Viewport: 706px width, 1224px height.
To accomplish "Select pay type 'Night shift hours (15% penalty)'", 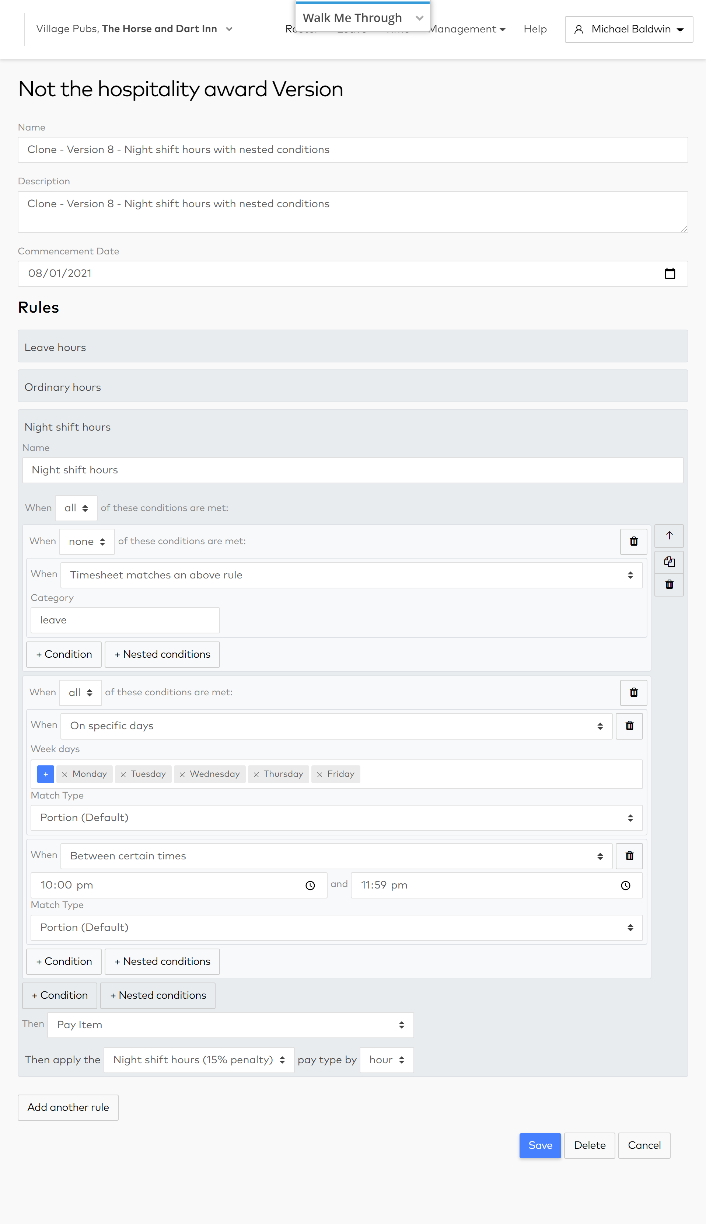I will [199, 1060].
